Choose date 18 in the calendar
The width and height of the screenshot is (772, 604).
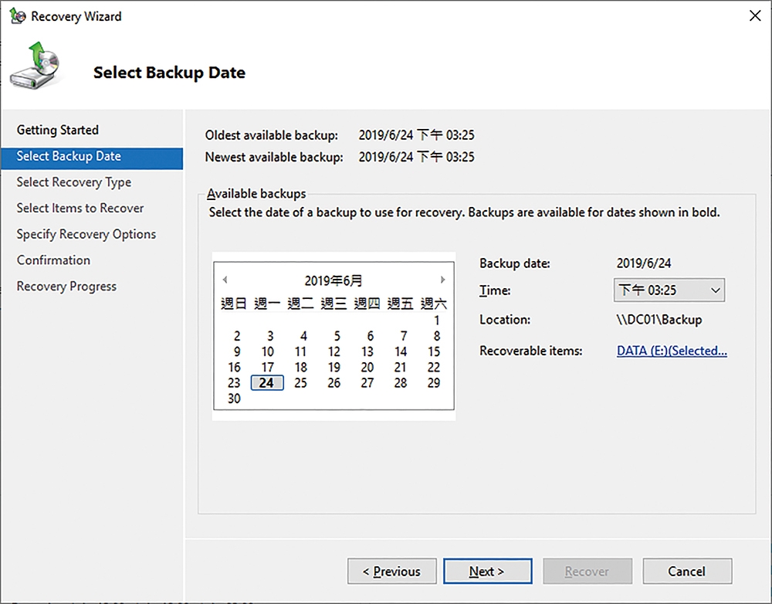click(301, 368)
